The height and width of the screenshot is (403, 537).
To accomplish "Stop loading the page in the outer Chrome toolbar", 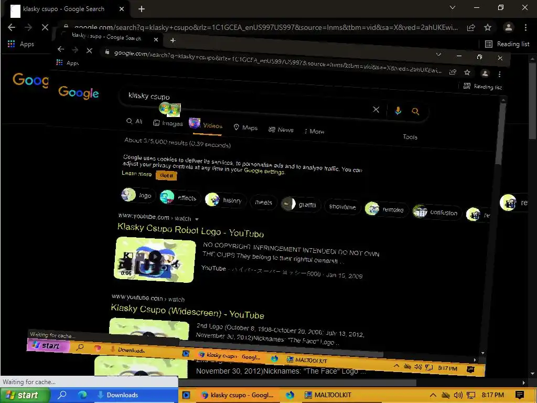I will point(45,27).
